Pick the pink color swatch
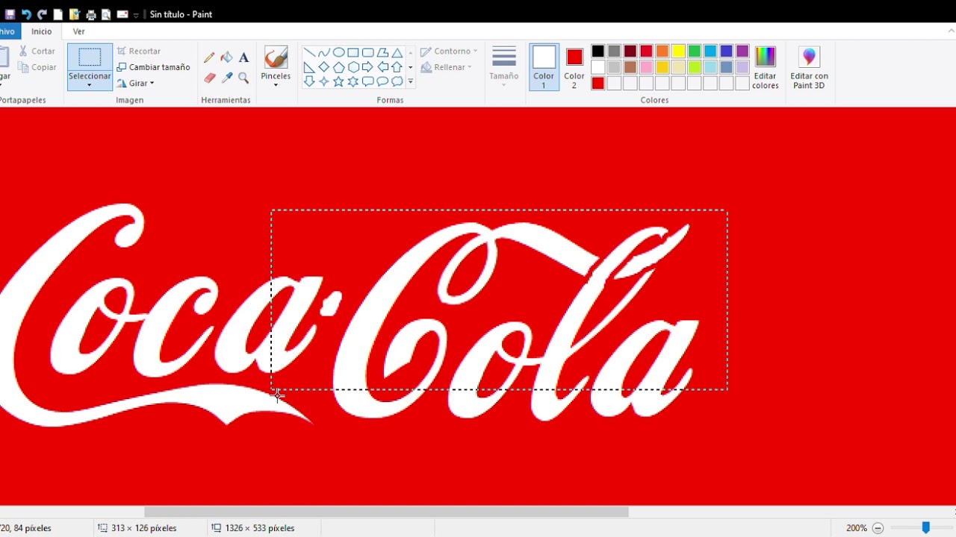956x537 pixels. pyautogui.click(x=646, y=67)
